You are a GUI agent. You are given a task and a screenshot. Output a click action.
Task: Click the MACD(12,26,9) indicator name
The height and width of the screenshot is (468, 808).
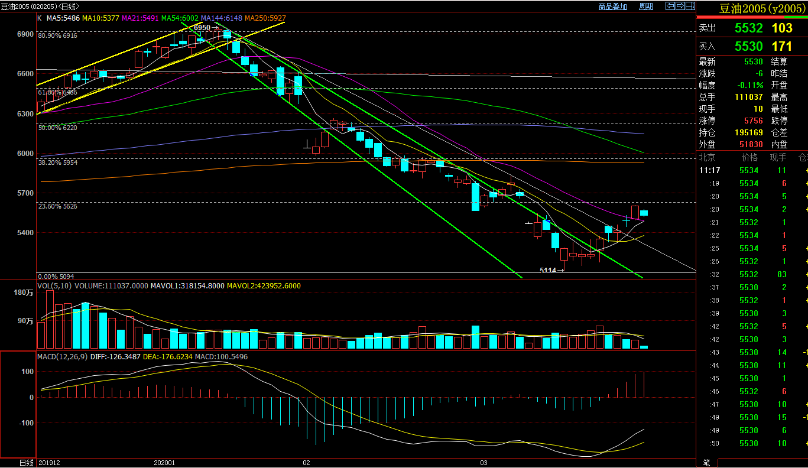[x=62, y=357]
